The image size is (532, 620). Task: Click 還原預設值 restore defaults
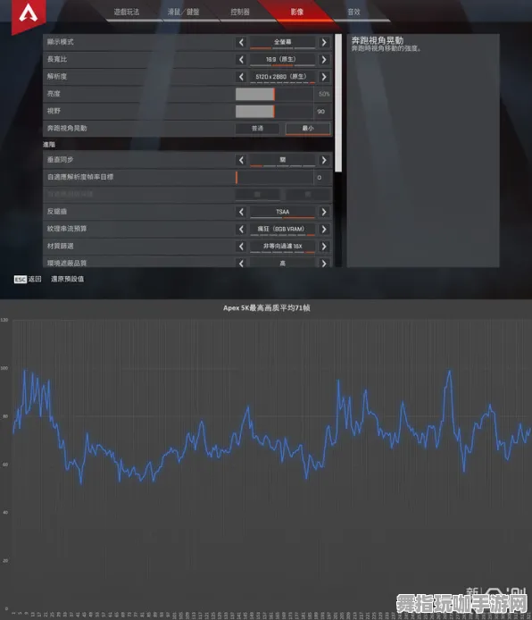click(x=68, y=279)
